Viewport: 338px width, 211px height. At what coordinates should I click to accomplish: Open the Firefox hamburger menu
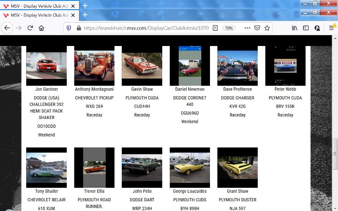click(x=332, y=28)
